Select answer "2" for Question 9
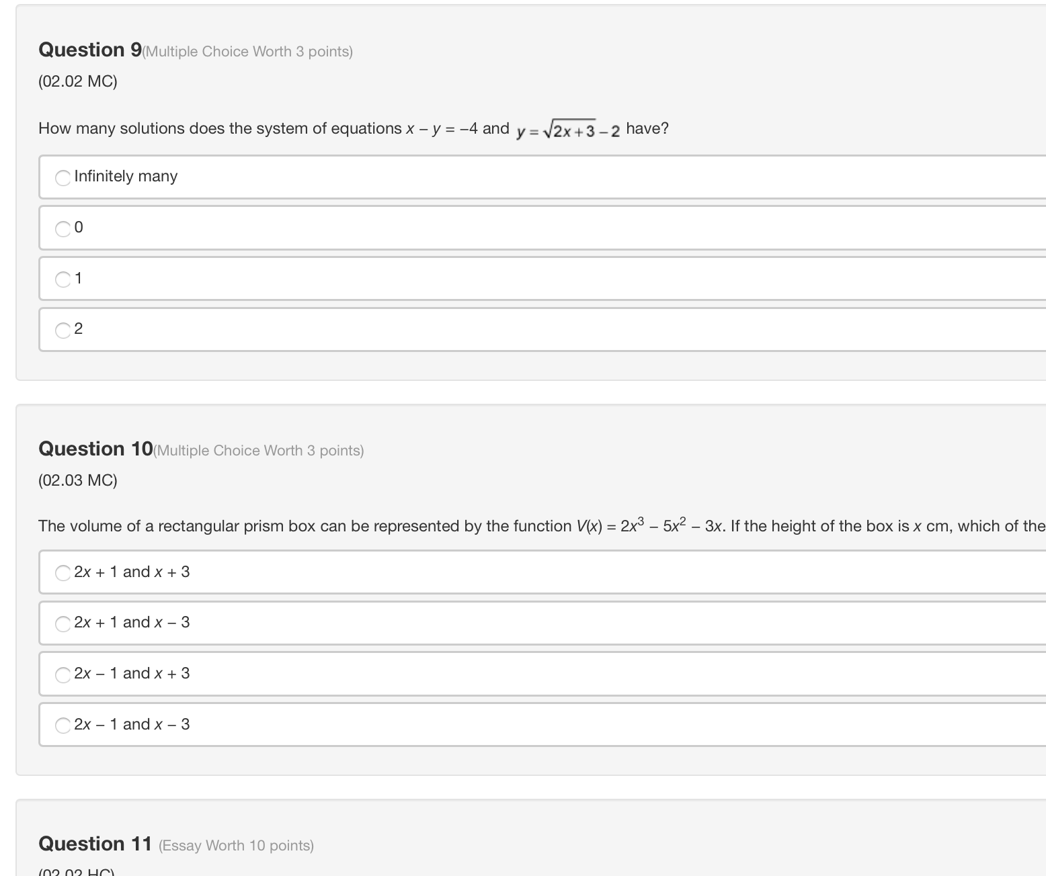Screen dimensions: 1046x876 pos(63,330)
